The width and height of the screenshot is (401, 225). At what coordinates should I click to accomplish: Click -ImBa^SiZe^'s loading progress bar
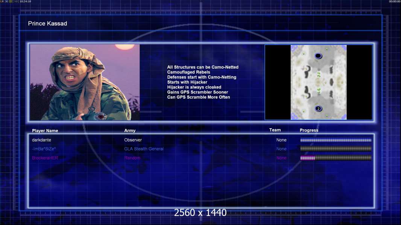click(336, 148)
